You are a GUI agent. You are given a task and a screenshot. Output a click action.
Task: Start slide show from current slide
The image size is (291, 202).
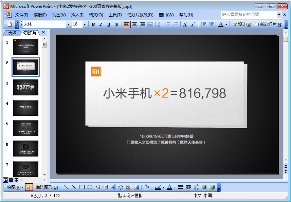[16, 180]
